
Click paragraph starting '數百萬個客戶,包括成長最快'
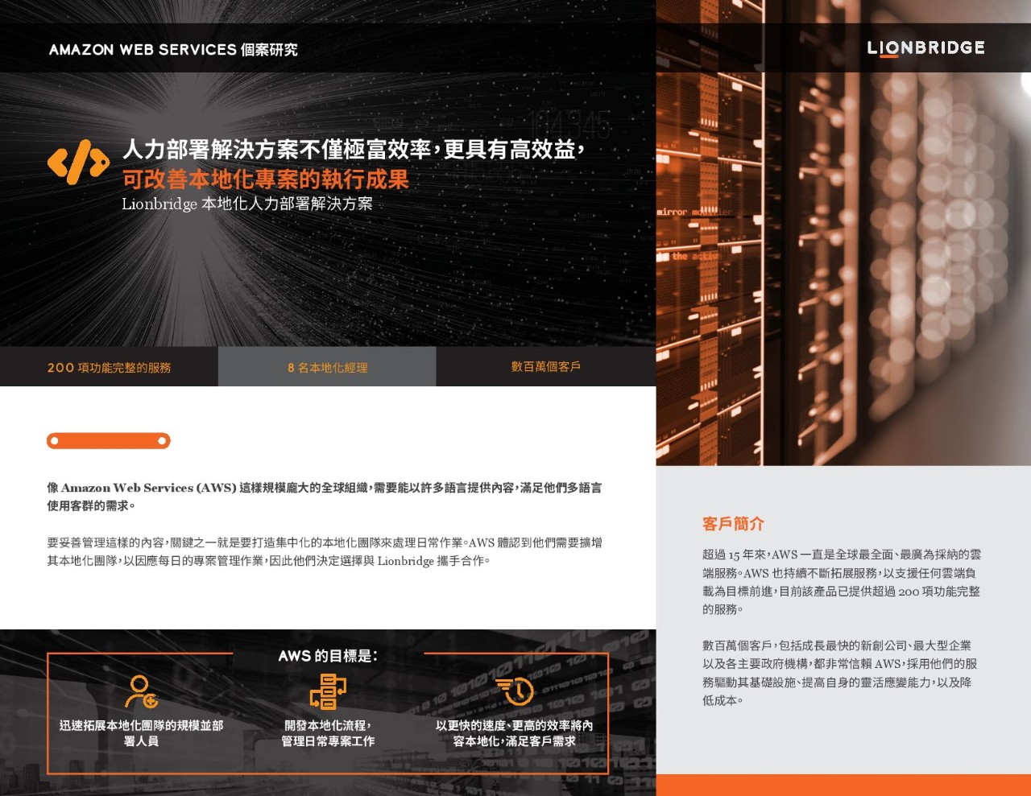838,673
